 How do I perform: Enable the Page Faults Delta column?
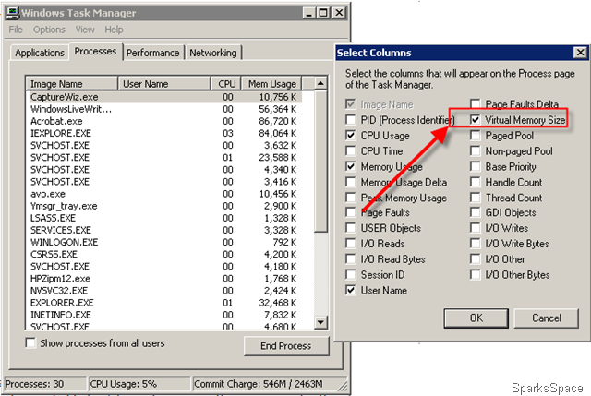pos(476,103)
